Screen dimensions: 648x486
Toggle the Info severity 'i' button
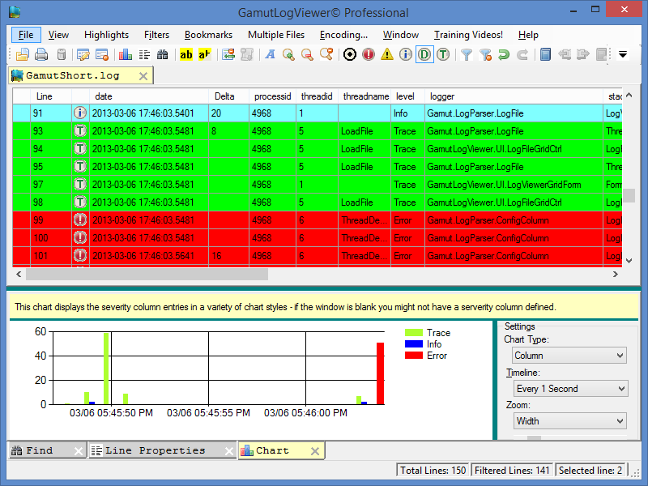click(x=406, y=54)
